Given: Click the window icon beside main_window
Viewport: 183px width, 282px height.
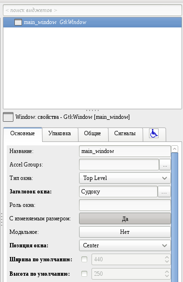Looking at the screenshot, I should 18,22.
